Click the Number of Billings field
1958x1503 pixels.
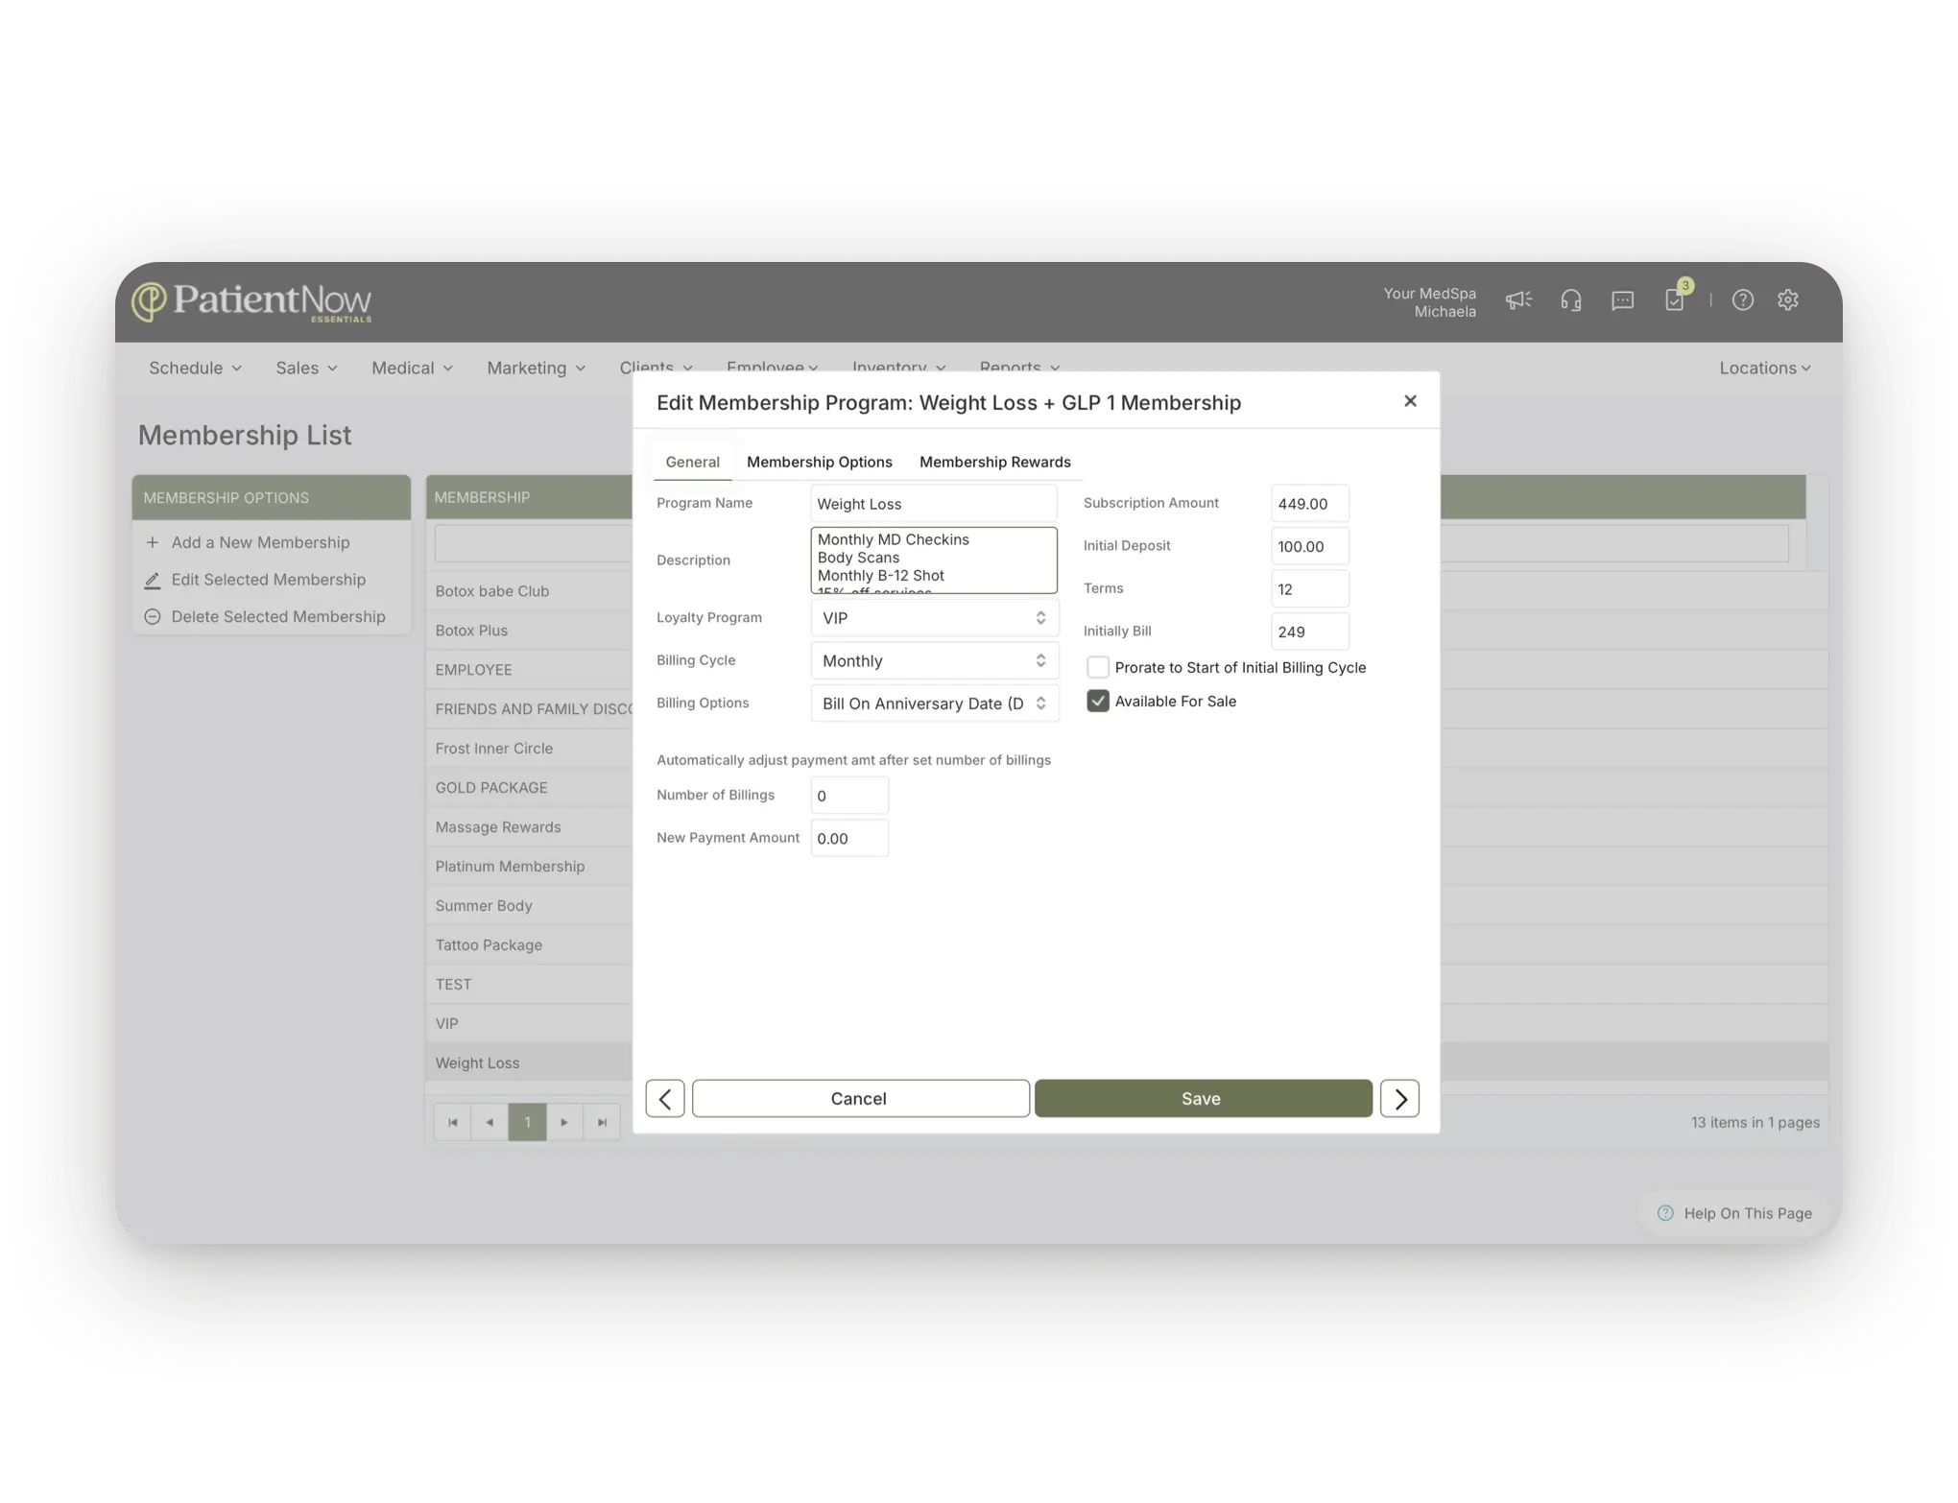(849, 796)
